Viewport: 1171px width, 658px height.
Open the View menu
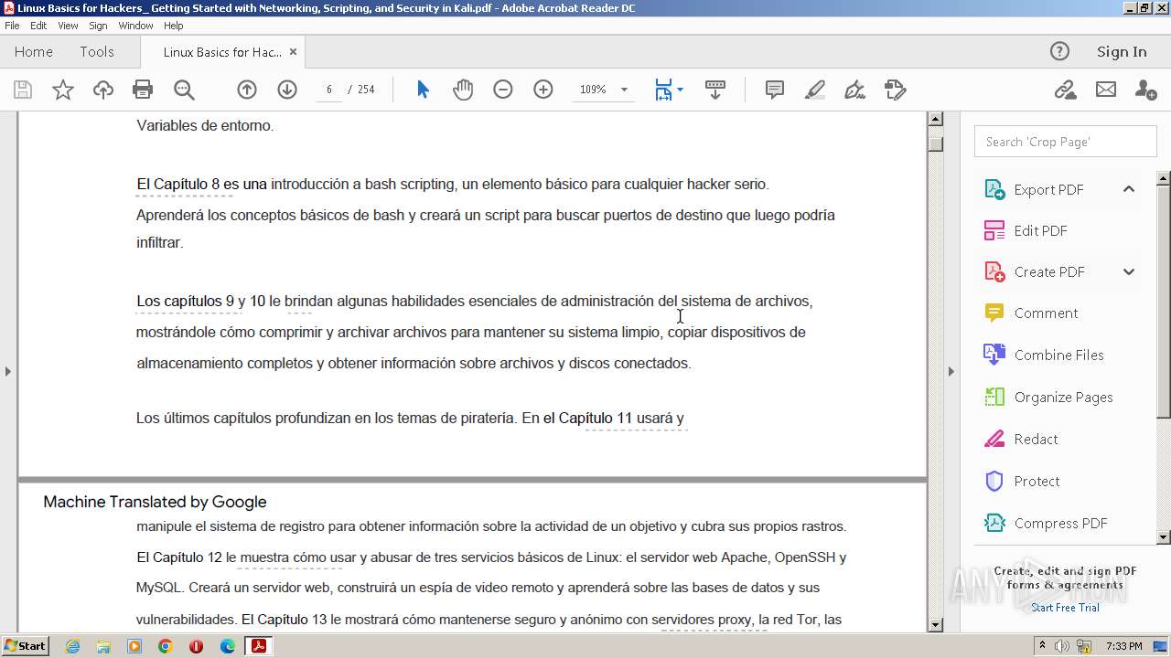click(x=68, y=26)
